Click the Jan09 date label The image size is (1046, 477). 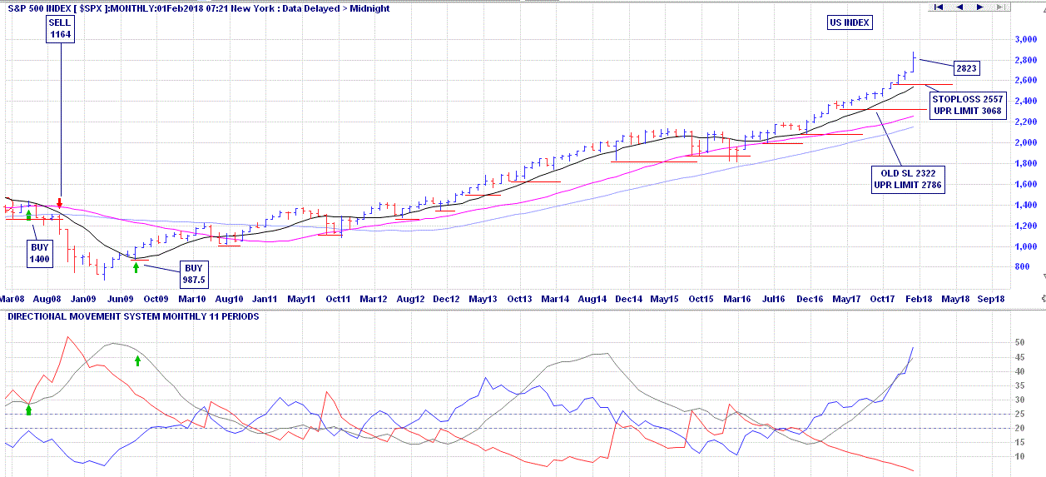click(x=83, y=298)
